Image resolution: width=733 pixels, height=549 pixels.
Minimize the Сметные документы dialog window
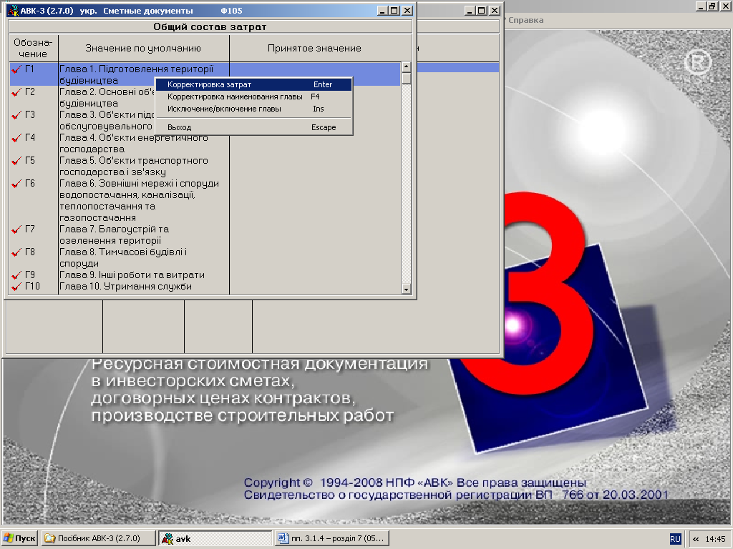pos(383,10)
